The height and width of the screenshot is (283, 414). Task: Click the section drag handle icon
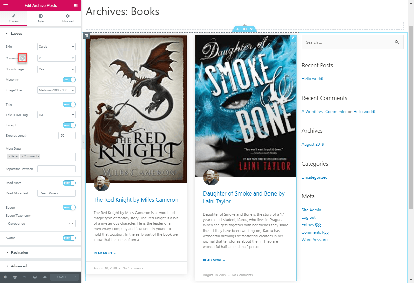[x=245, y=29]
